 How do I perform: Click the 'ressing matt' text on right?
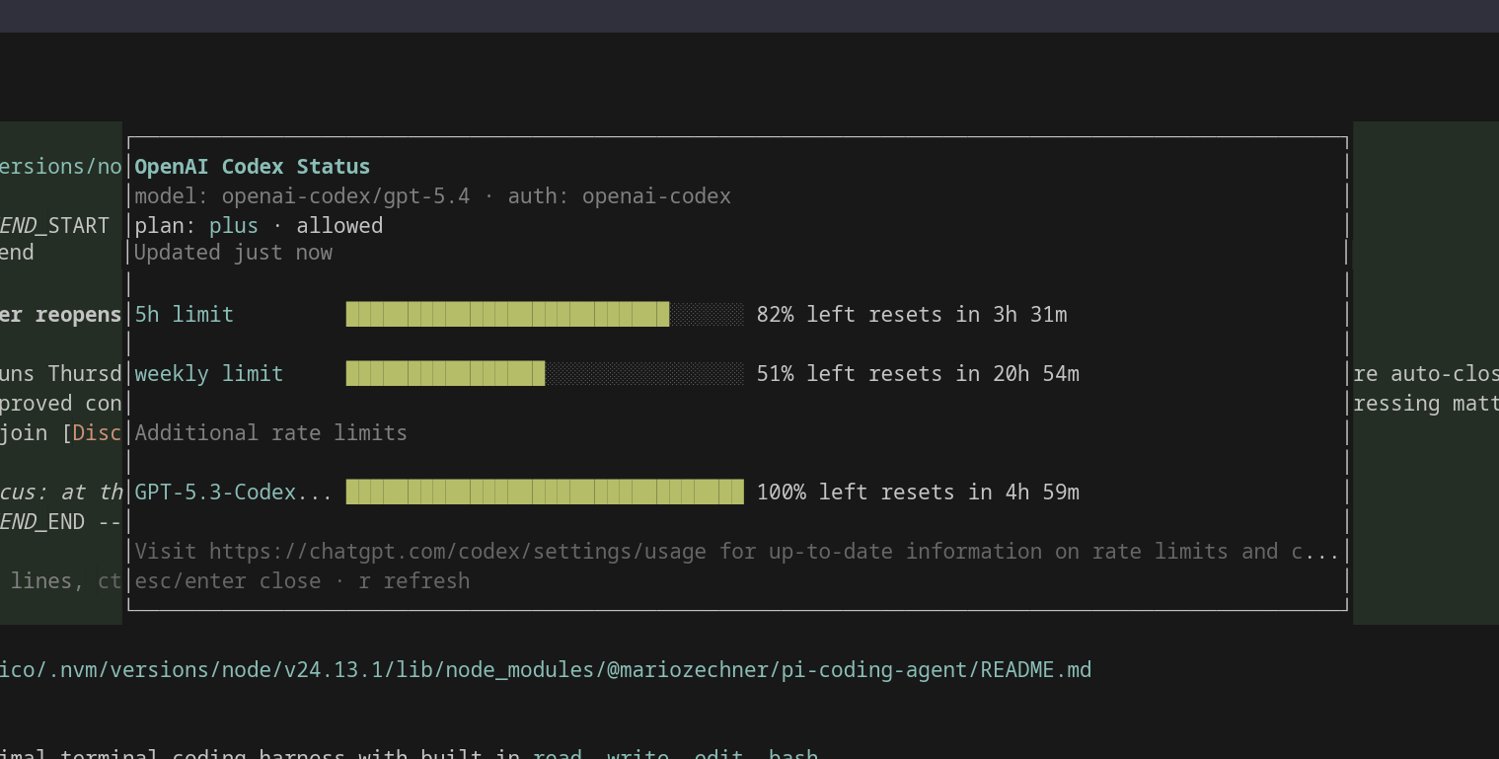point(1426,404)
